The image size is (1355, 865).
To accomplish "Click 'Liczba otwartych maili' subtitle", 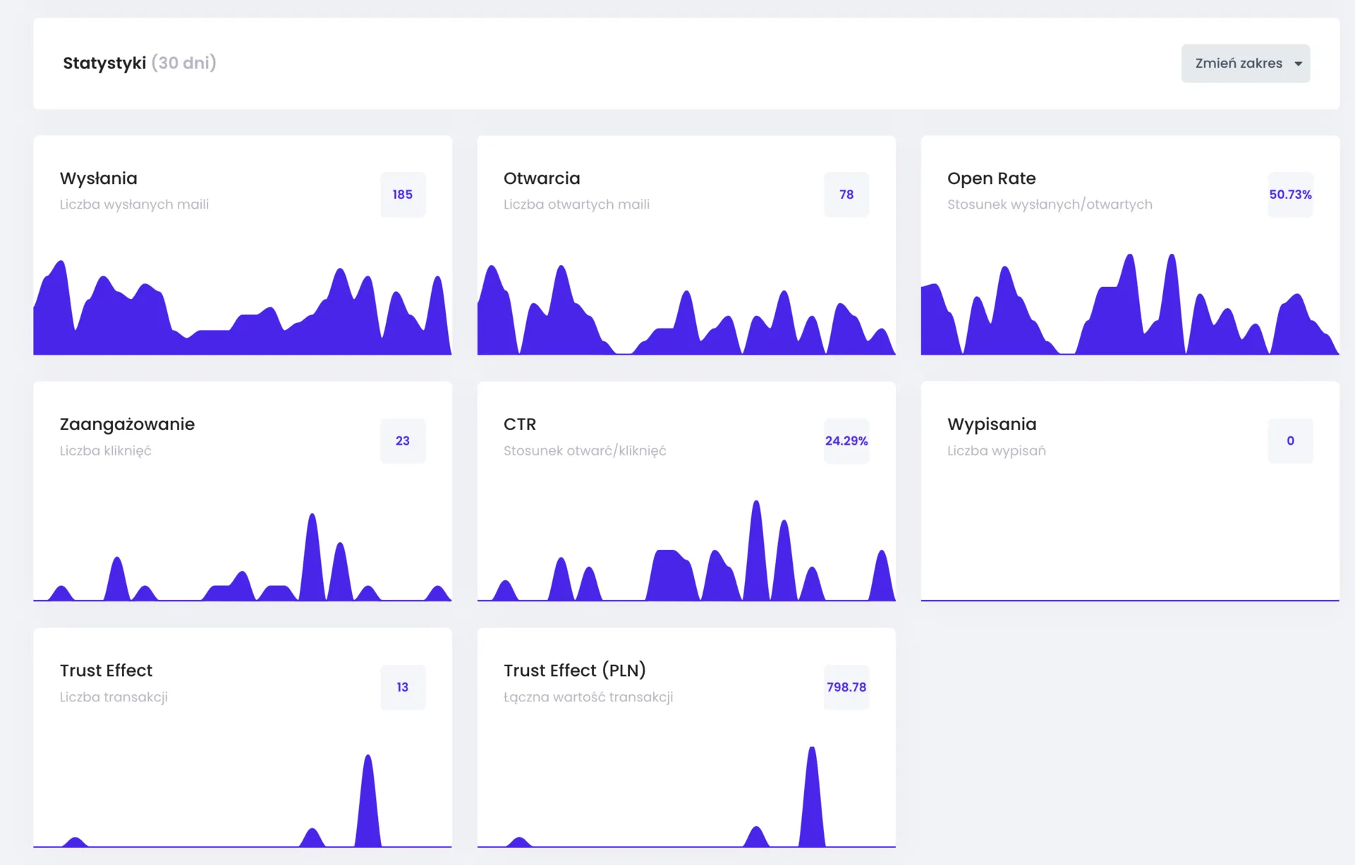I will [x=576, y=204].
